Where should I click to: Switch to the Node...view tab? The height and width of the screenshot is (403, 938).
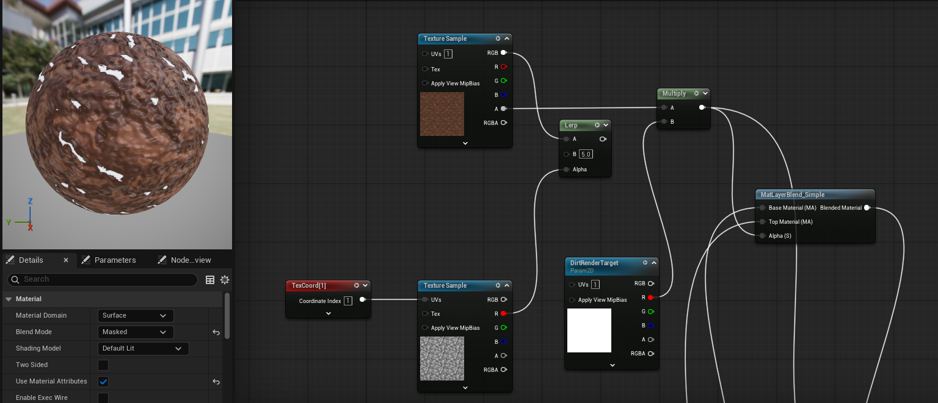tap(184, 260)
